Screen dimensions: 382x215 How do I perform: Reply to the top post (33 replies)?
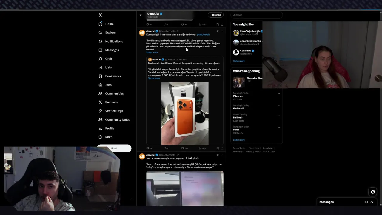149,24
